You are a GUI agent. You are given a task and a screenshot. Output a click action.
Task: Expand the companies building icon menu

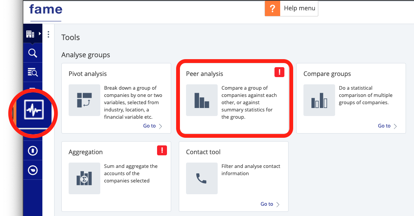[33, 34]
